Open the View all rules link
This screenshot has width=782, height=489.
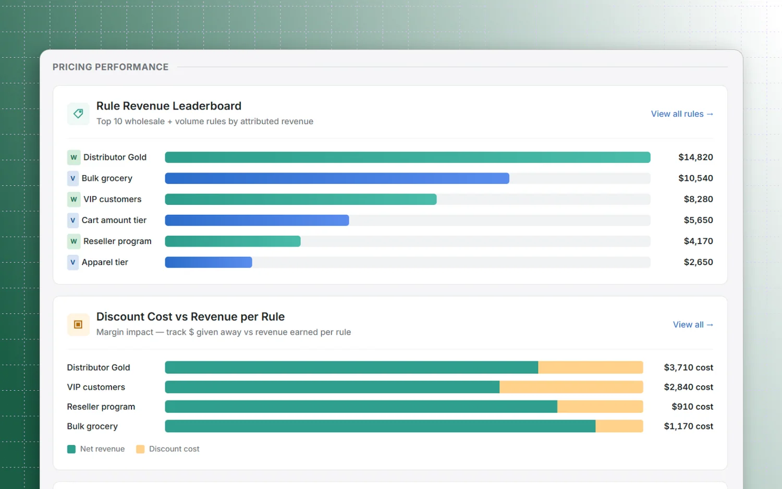click(x=682, y=114)
